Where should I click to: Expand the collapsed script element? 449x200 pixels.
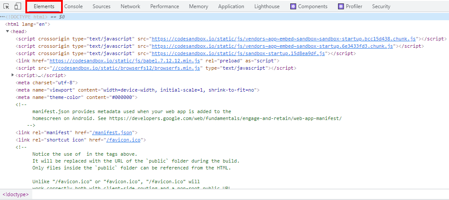[x=12, y=75]
